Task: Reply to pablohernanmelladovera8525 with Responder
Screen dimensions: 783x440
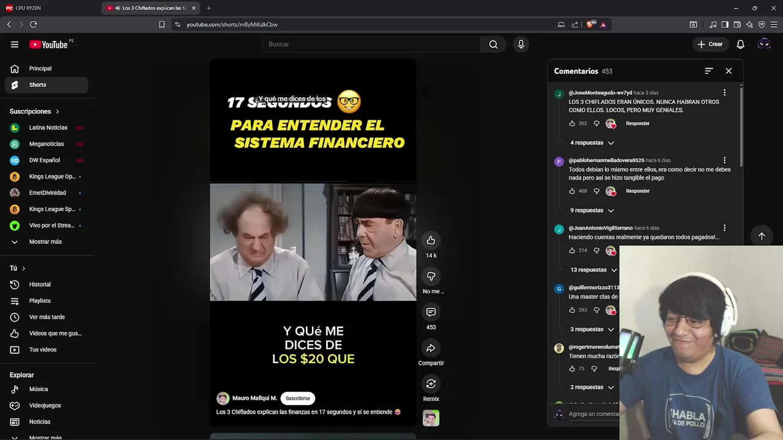Action: [x=637, y=191]
